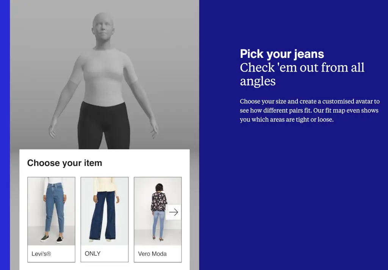Click the floral blouse in Vero Moda photo
This screenshot has height=270, width=388.
pos(159,201)
